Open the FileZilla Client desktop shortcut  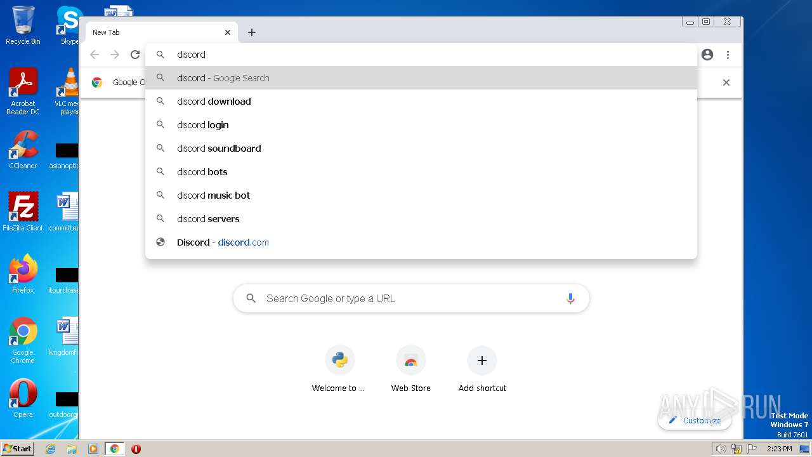[x=23, y=212]
